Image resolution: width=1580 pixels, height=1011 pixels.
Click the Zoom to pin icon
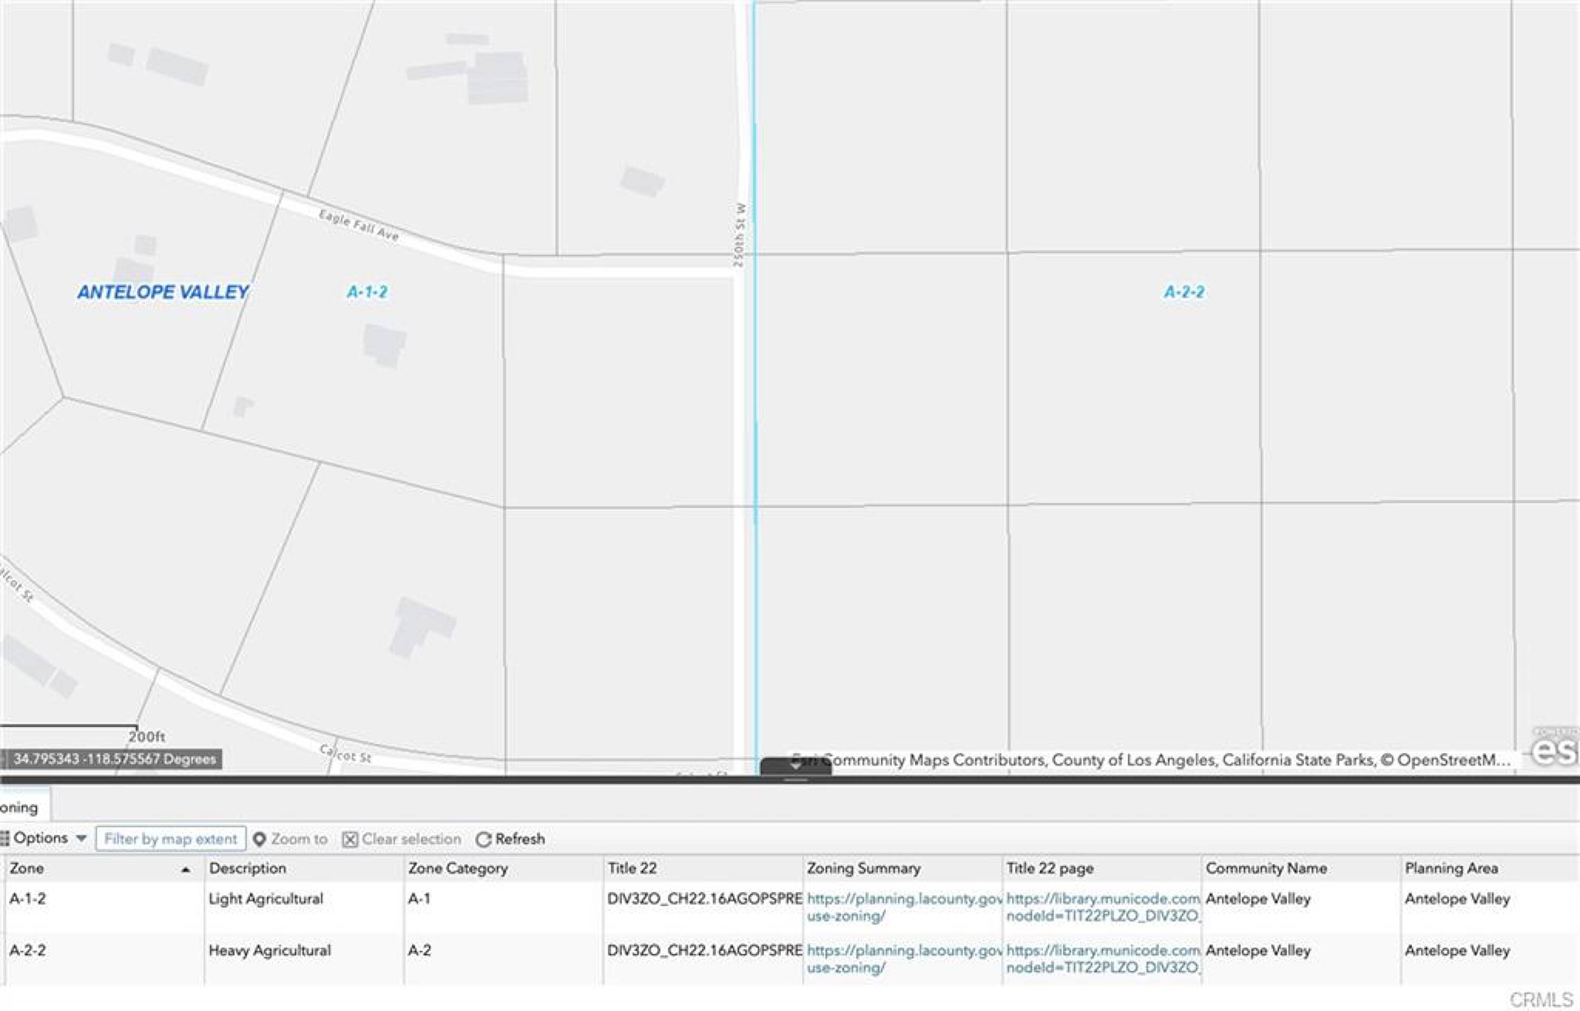259,839
